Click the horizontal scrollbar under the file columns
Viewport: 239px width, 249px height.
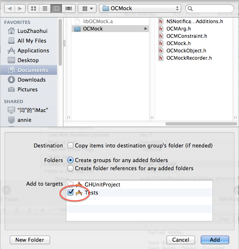201,124
